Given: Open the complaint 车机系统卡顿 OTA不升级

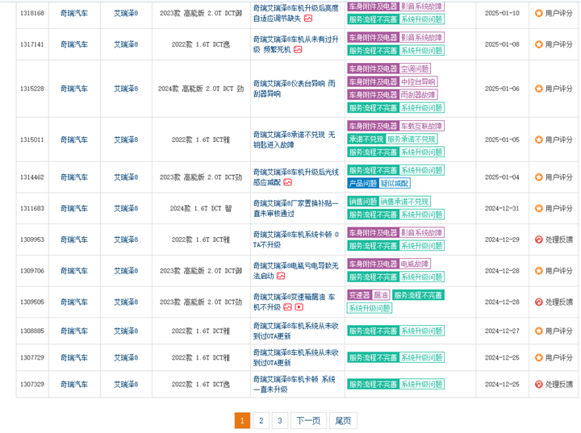Looking at the screenshot, I should tap(295, 239).
